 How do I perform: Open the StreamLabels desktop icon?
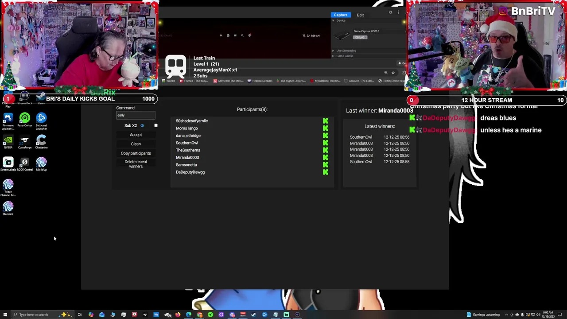pyautogui.click(x=8, y=163)
